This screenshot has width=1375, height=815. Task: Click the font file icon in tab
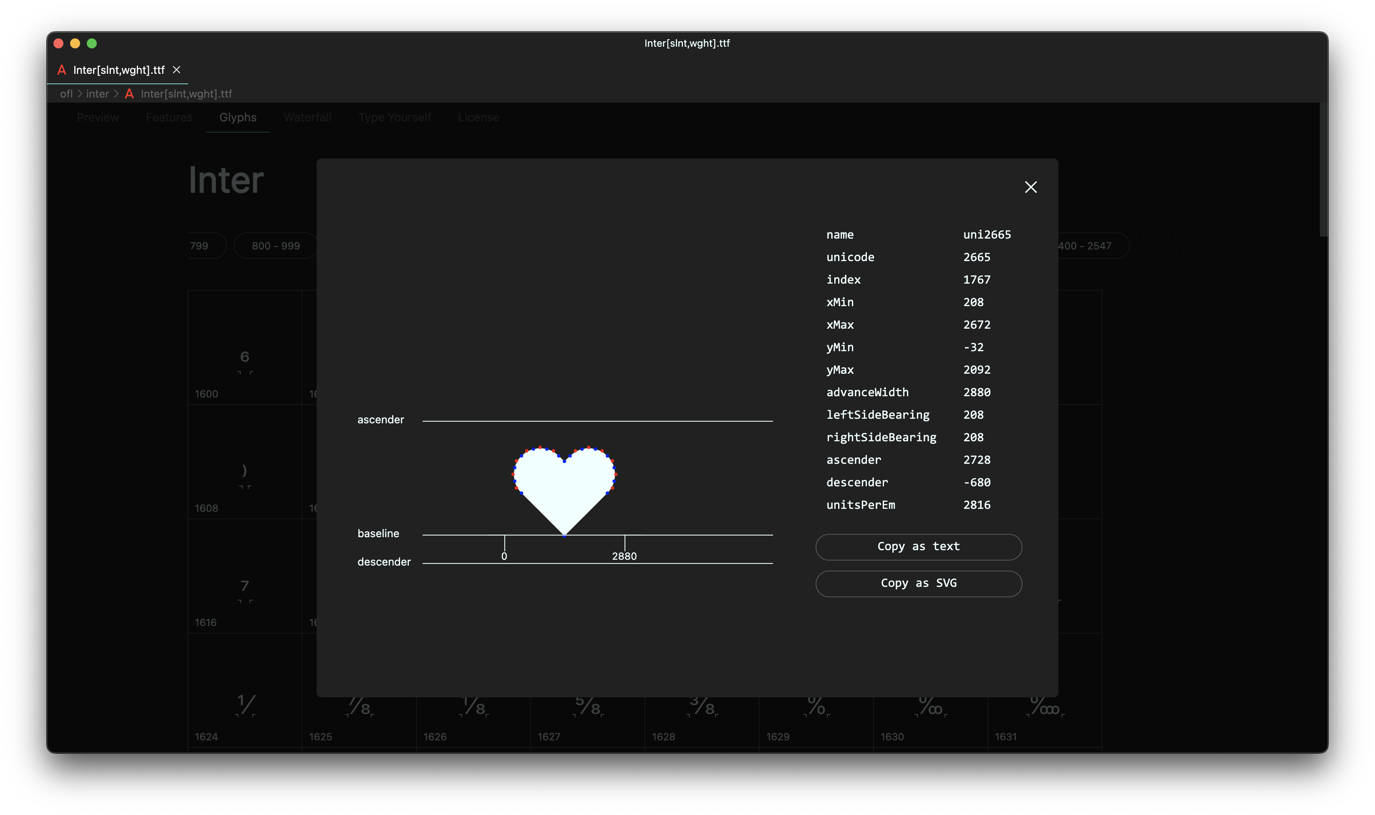(x=61, y=70)
